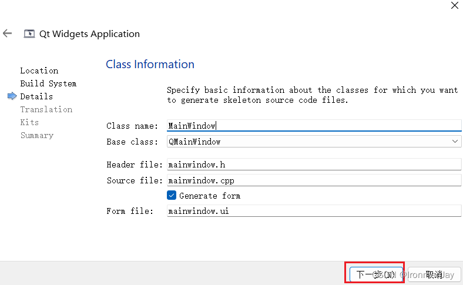463x285 pixels.
Task: Click the Qt Widgets Application title text
Action: click(89, 34)
